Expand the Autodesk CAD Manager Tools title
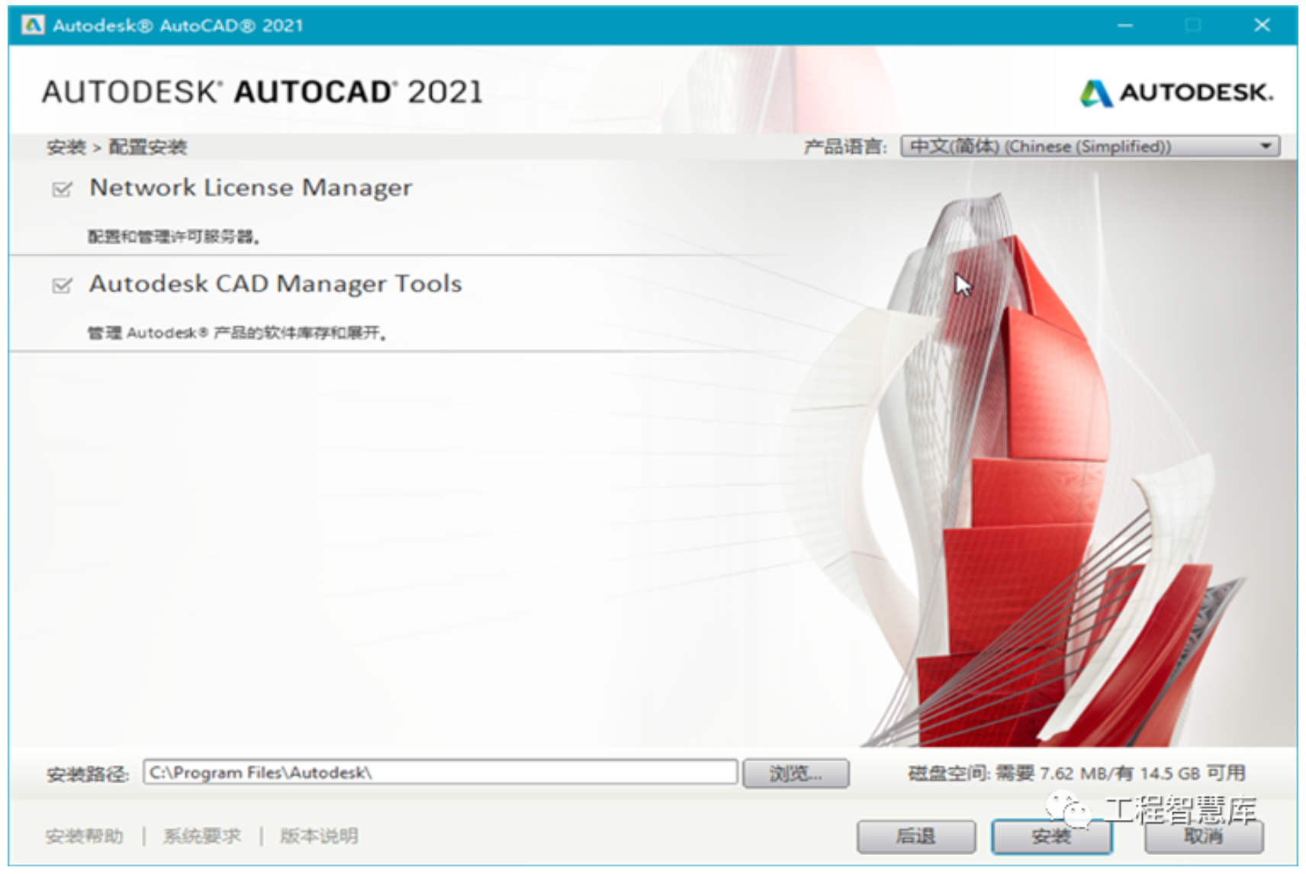Screen dimensions: 1306x874 click(x=275, y=284)
